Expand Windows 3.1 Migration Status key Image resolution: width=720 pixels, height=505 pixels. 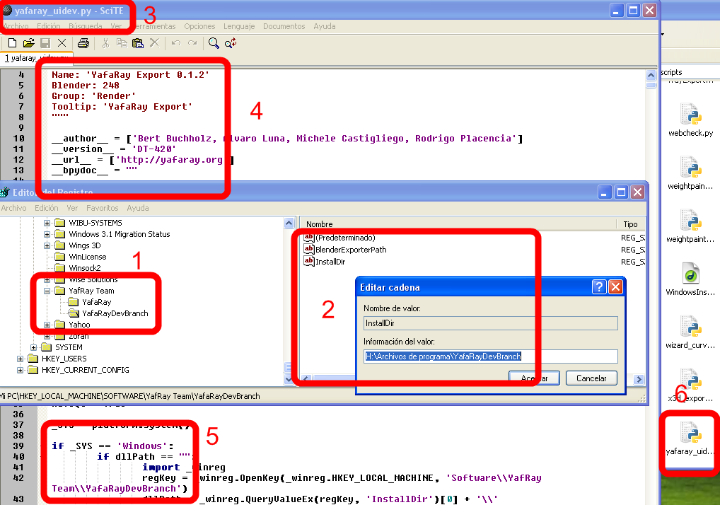tap(47, 235)
